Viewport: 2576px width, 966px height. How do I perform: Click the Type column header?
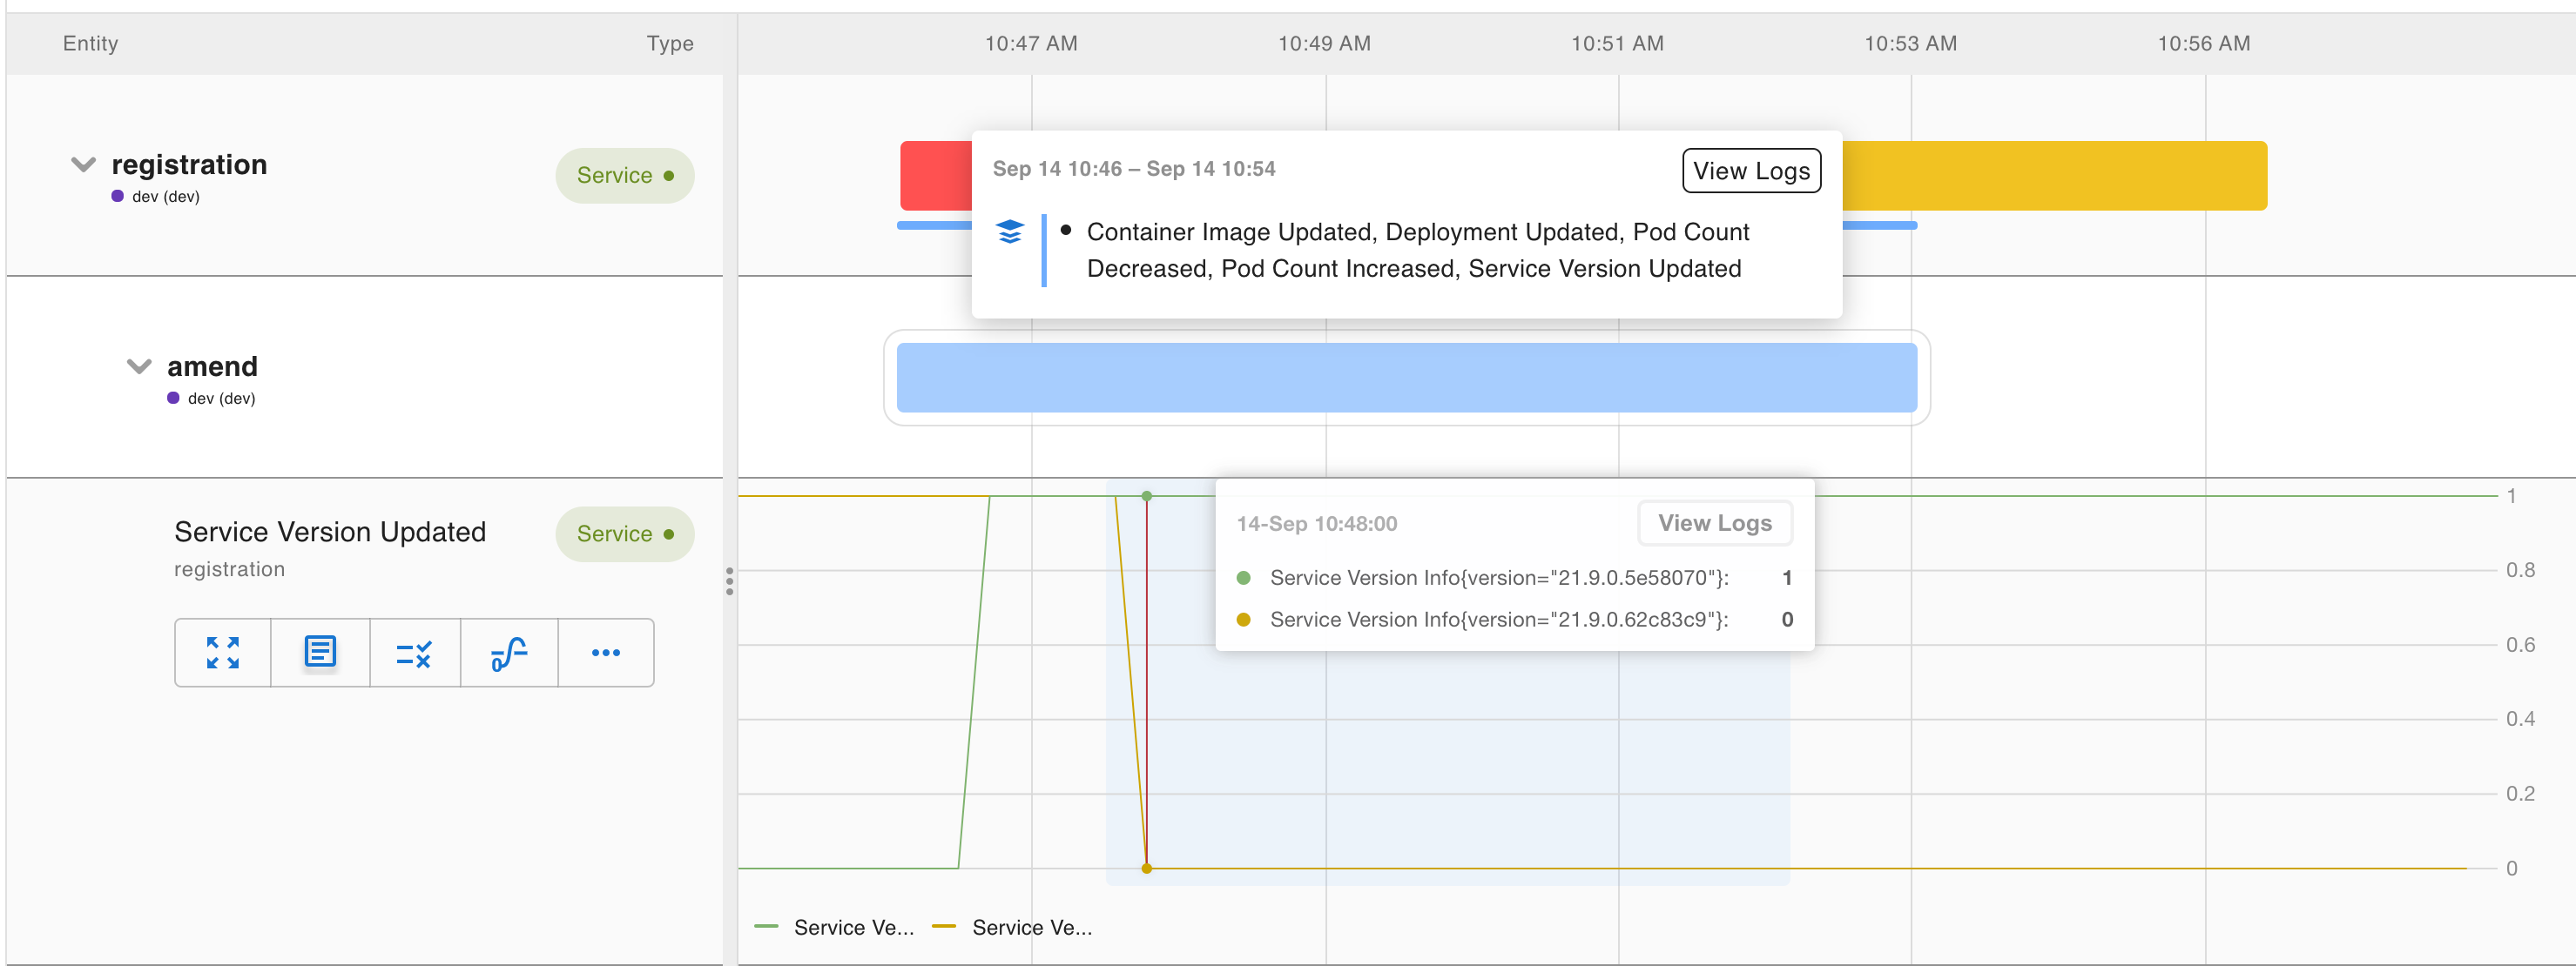click(x=670, y=43)
